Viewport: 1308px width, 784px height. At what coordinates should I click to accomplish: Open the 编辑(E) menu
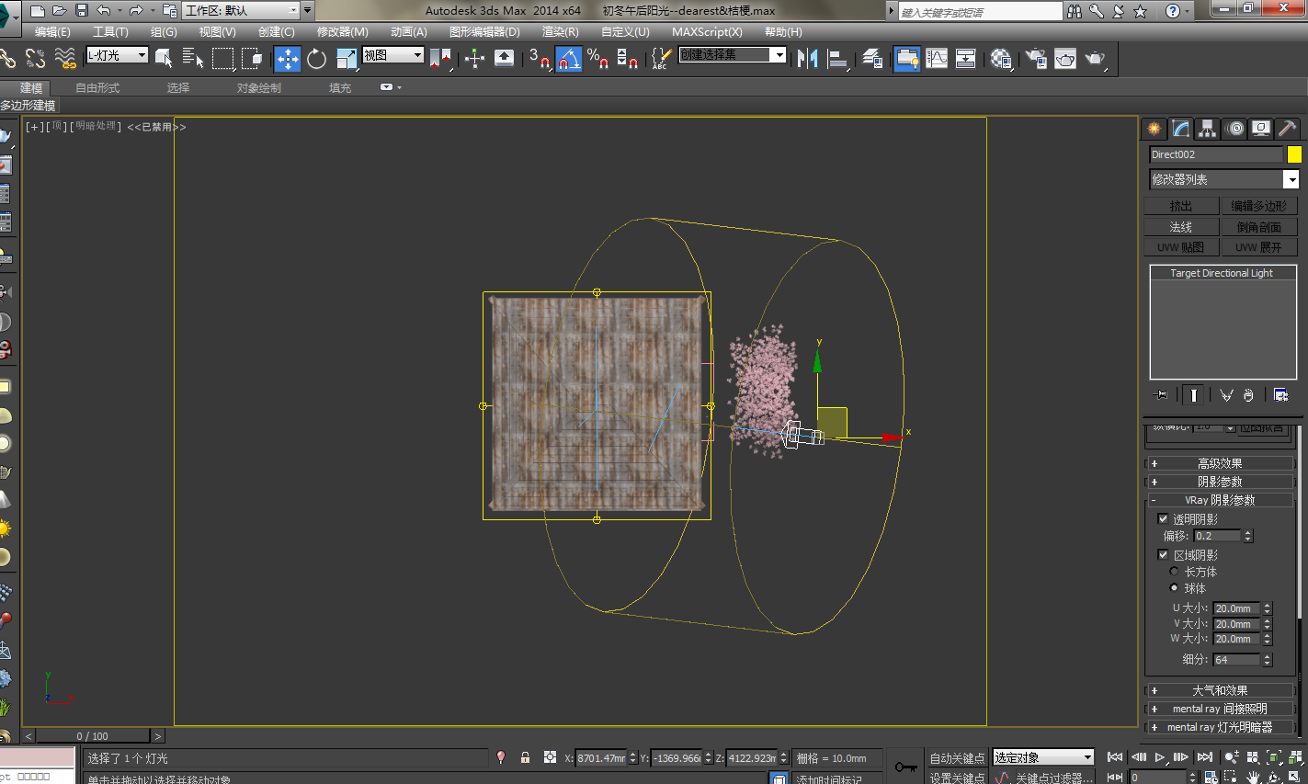(52, 31)
